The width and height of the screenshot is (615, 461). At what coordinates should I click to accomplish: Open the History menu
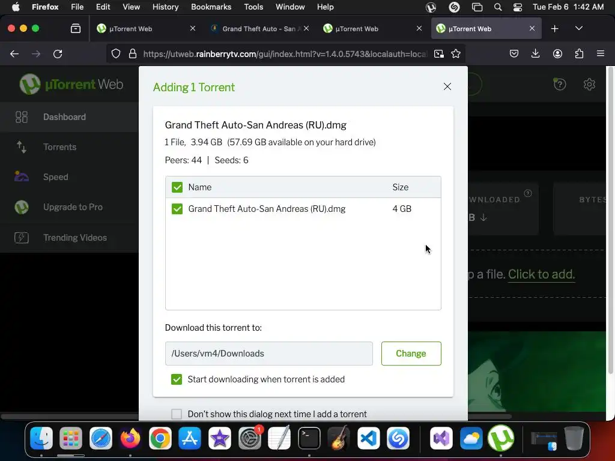point(165,7)
